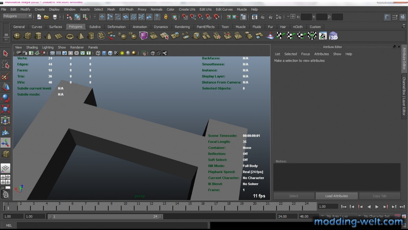Open the viewport Shading menu
The image size is (408, 230).
[x=32, y=47]
